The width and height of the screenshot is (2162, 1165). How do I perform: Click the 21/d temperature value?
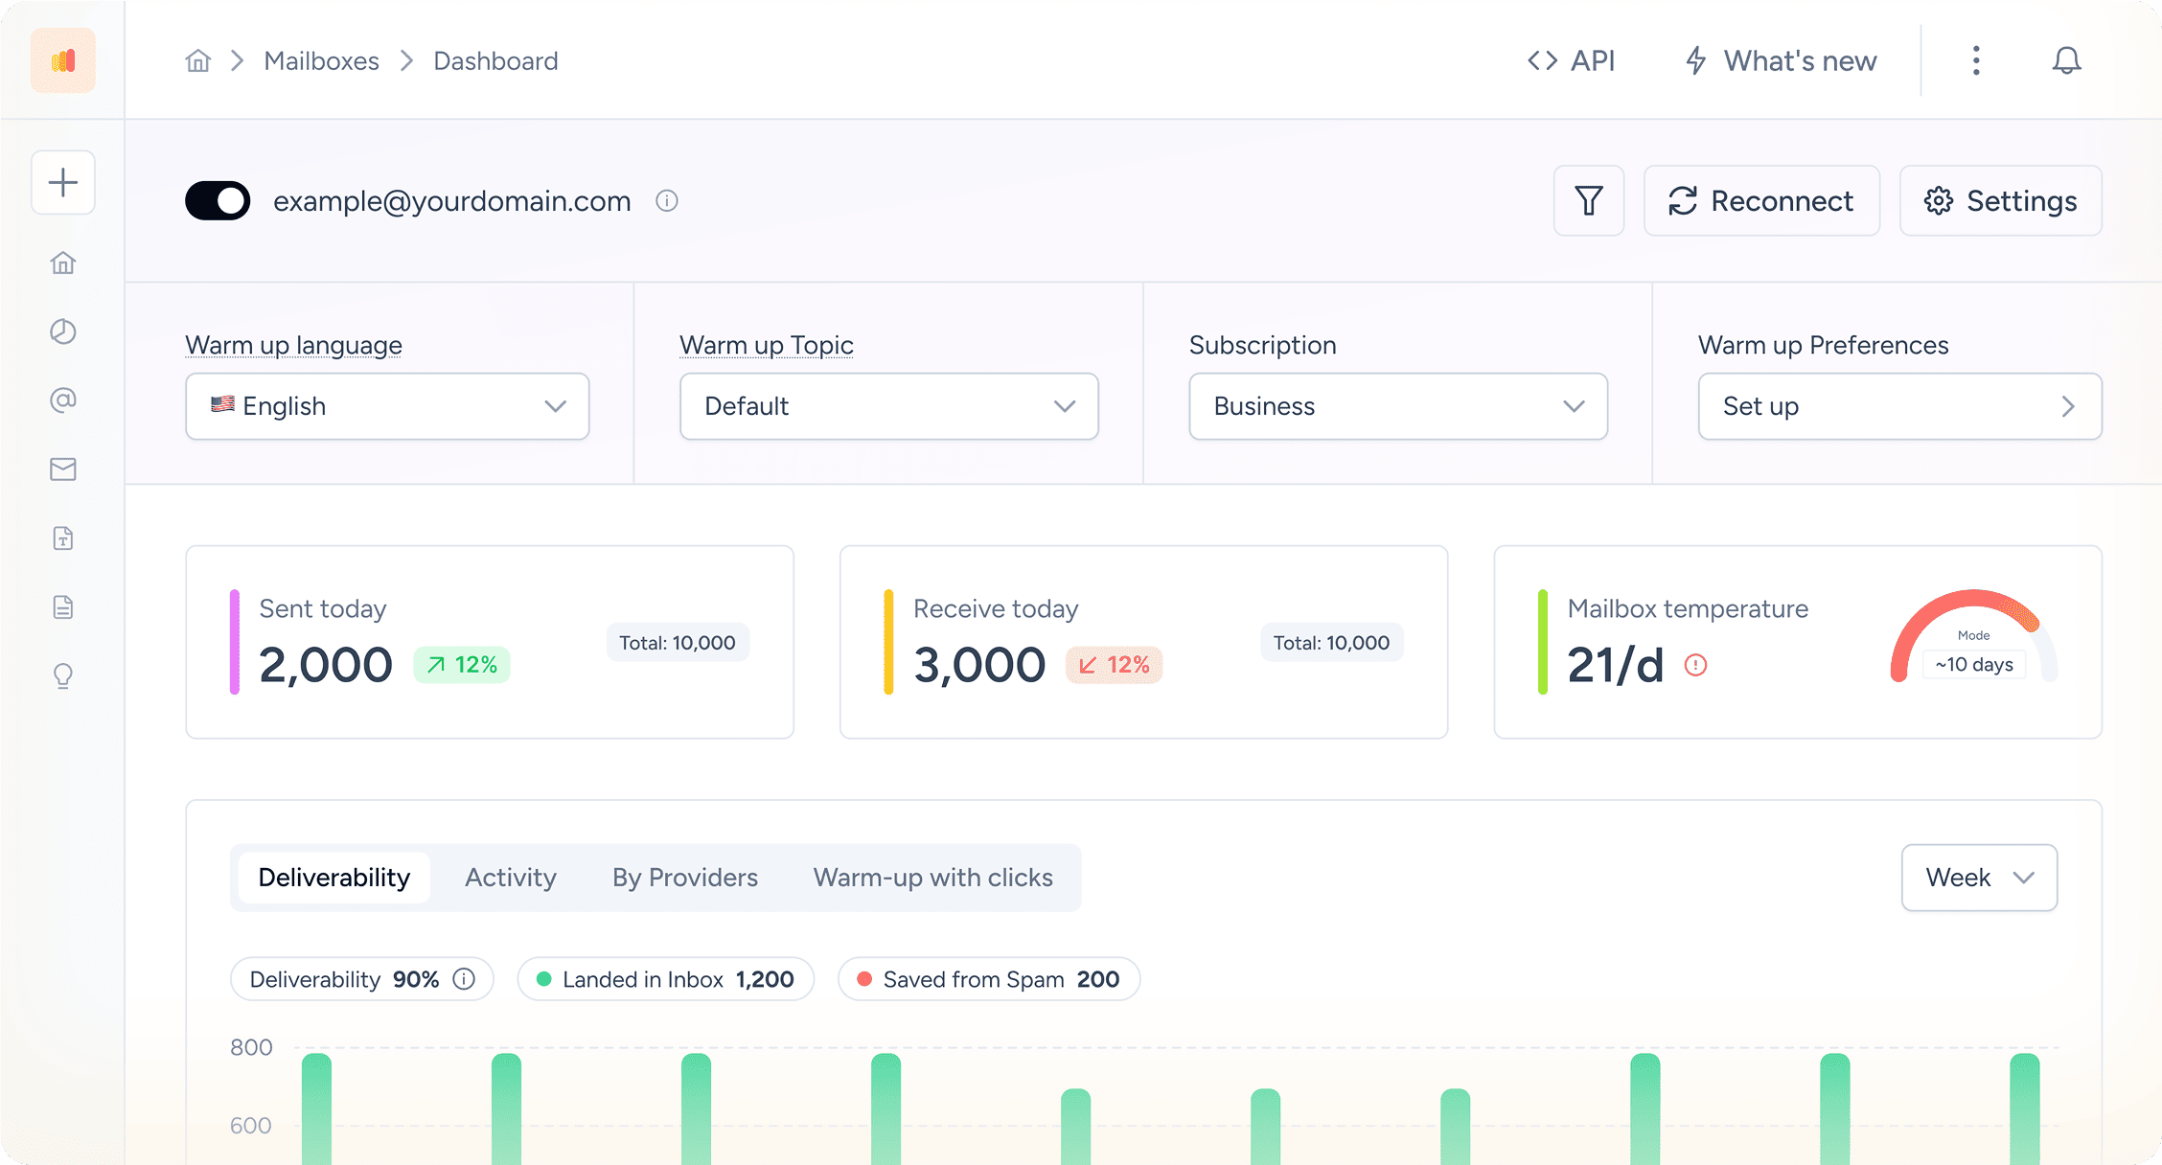click(1616, 665)
